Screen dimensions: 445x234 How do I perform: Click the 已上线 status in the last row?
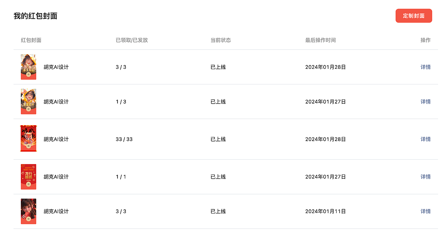coord(218,211)
